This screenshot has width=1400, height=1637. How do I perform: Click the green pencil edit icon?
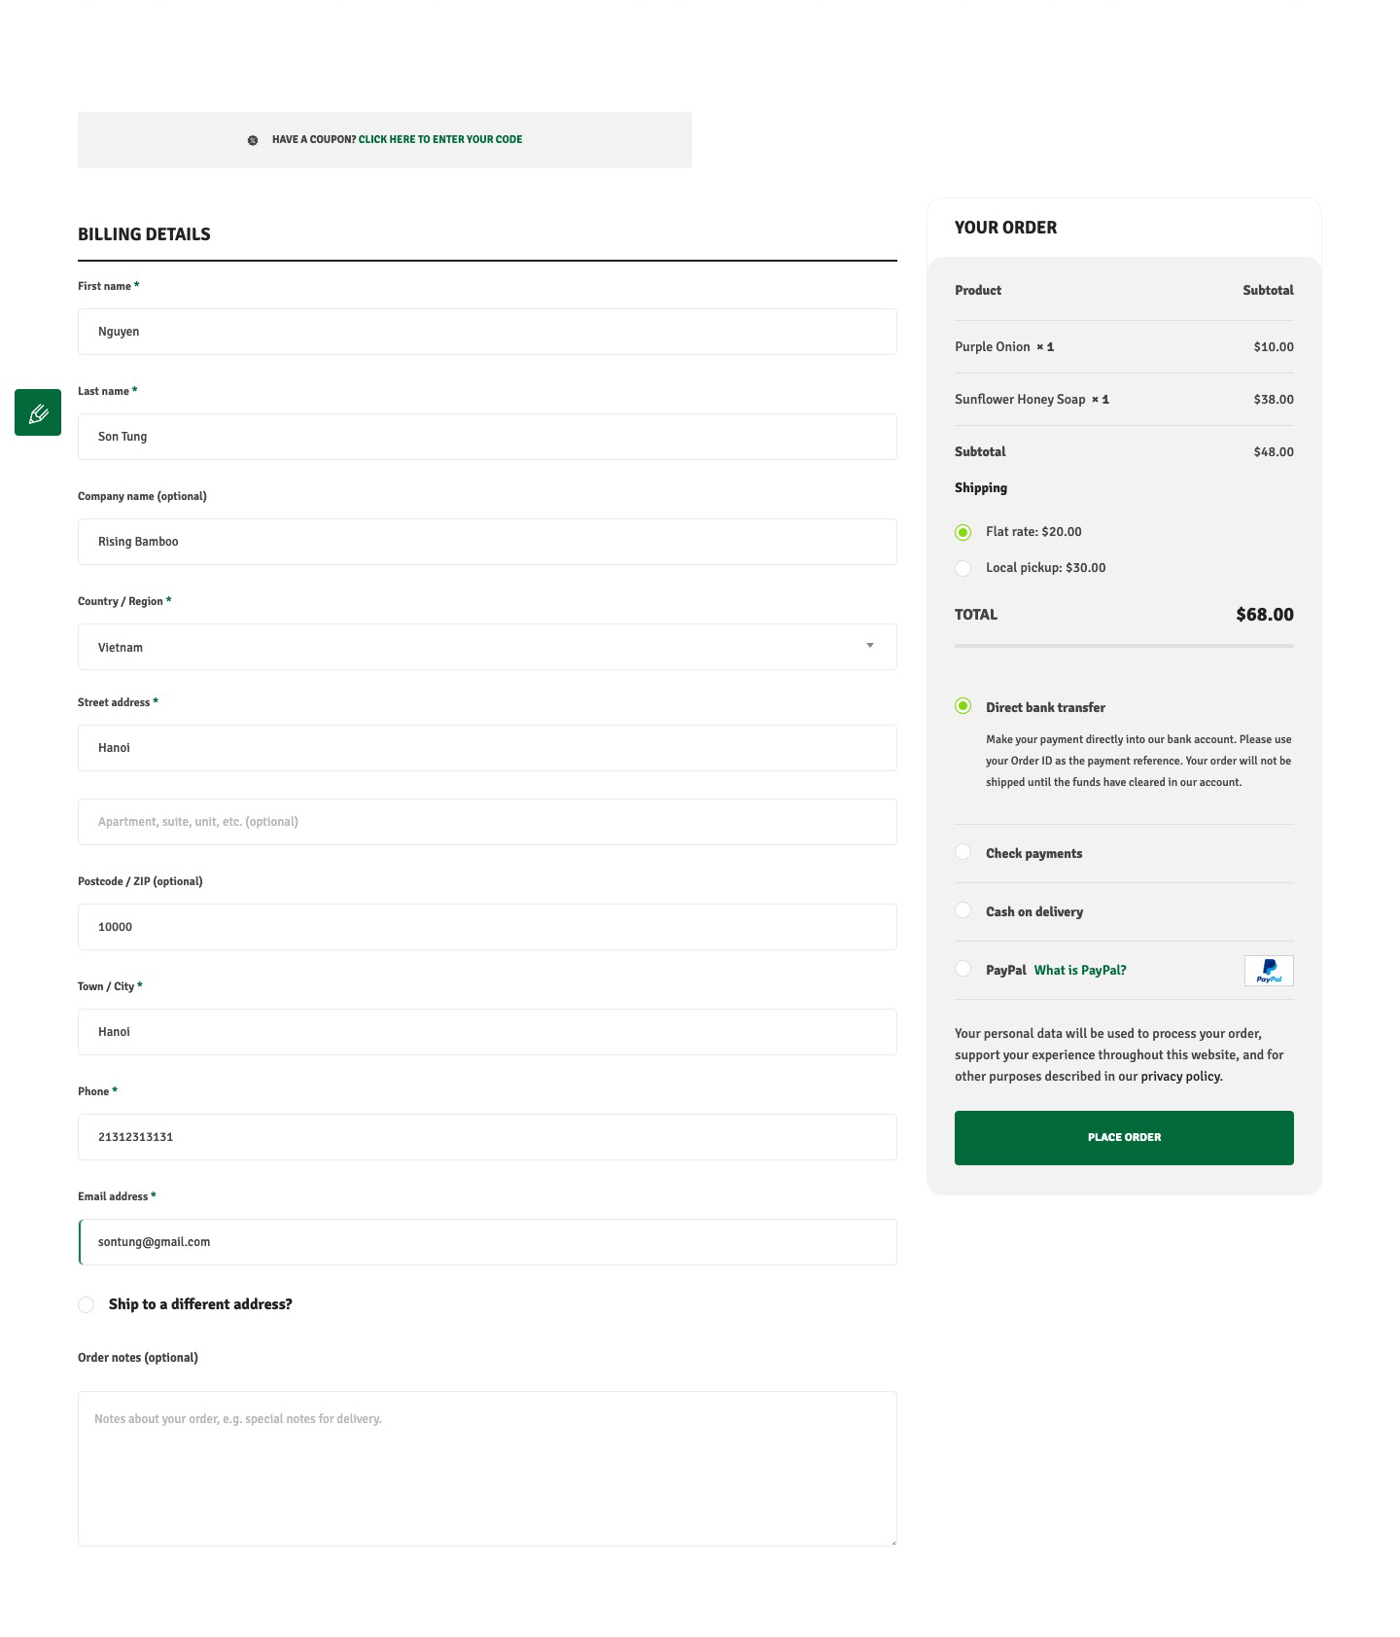click(x=38, y=412)
